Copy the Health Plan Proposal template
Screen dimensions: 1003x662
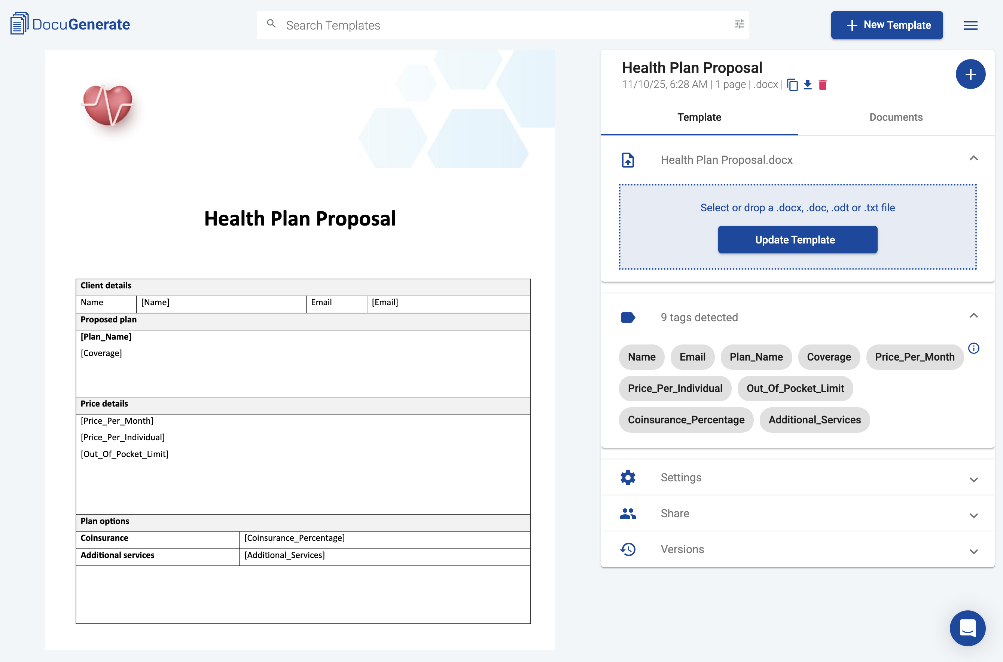click(x=793, y=85)
